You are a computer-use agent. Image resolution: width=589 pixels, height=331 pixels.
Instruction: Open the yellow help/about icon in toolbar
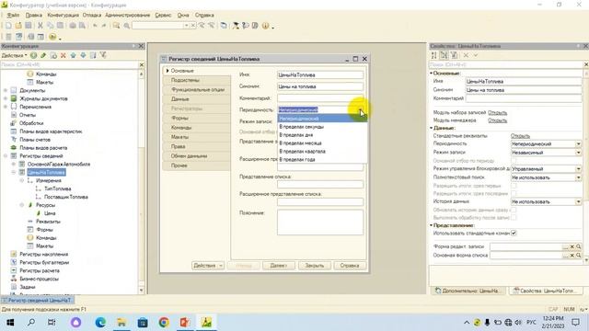[266, 26]
